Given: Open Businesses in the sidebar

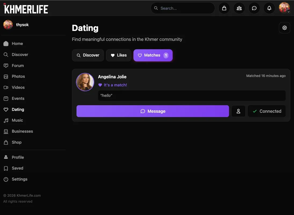Looking at the screenshot, I should pyautogui.click(x=22, y=131).
